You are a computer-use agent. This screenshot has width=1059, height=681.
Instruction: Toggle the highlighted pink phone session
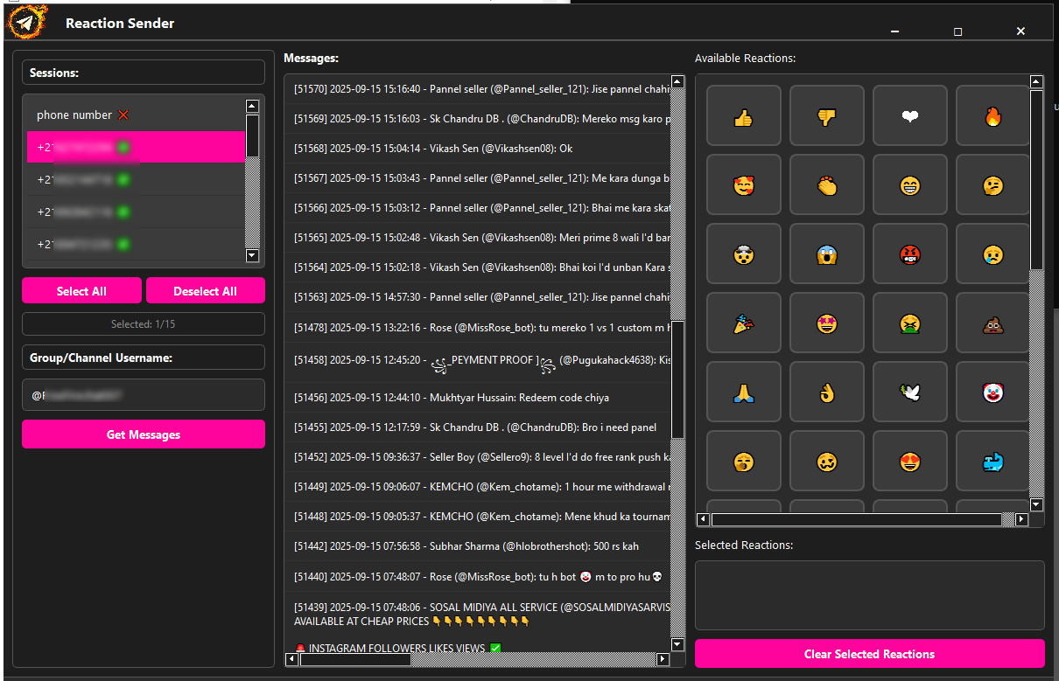136,148
